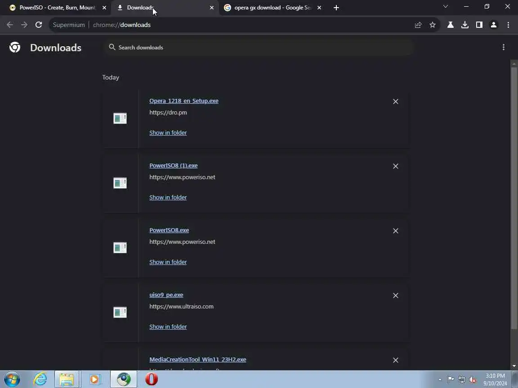Image resolution: width=518 pixels, height=388 pixels.
Task: Click the muted volume tray icon
Action: 473,380
